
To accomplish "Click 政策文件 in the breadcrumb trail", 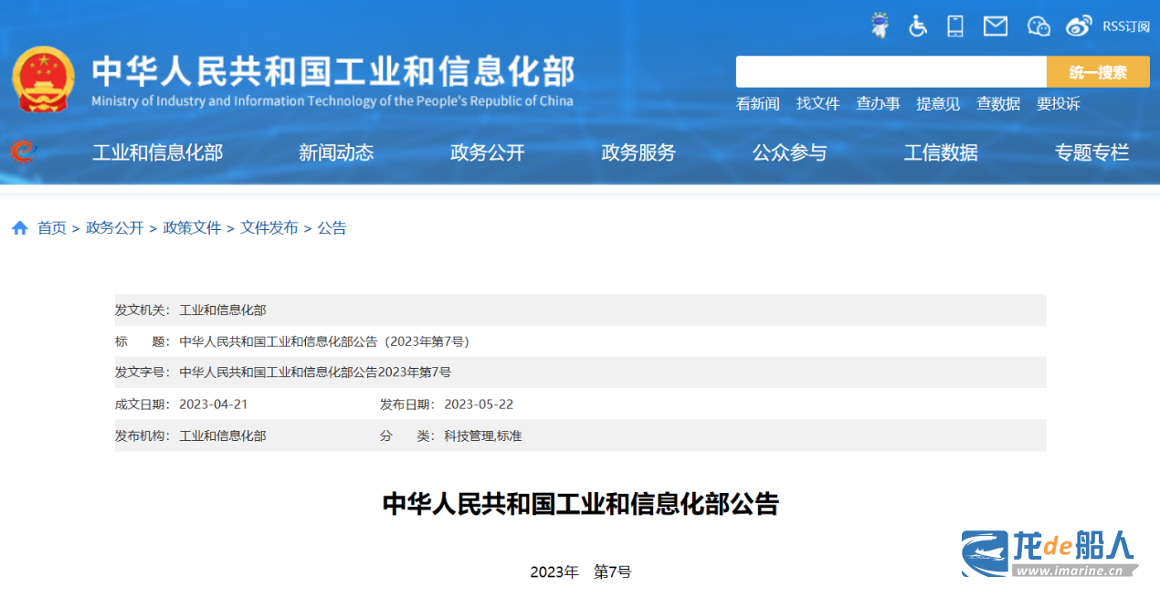I will [192, 228].
